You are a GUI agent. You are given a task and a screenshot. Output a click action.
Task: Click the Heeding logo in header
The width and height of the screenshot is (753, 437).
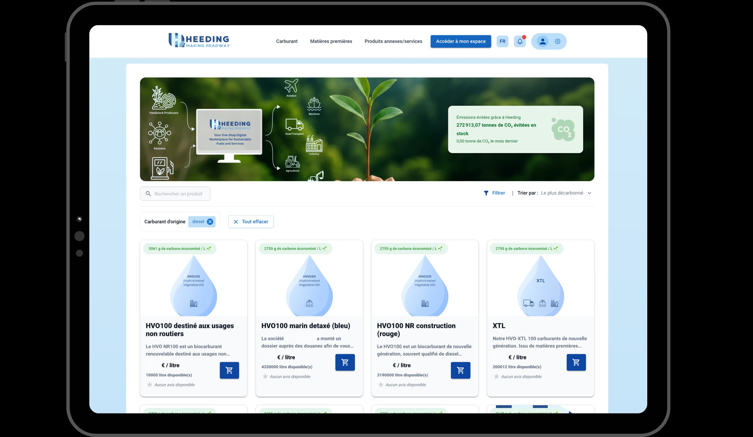199,40
